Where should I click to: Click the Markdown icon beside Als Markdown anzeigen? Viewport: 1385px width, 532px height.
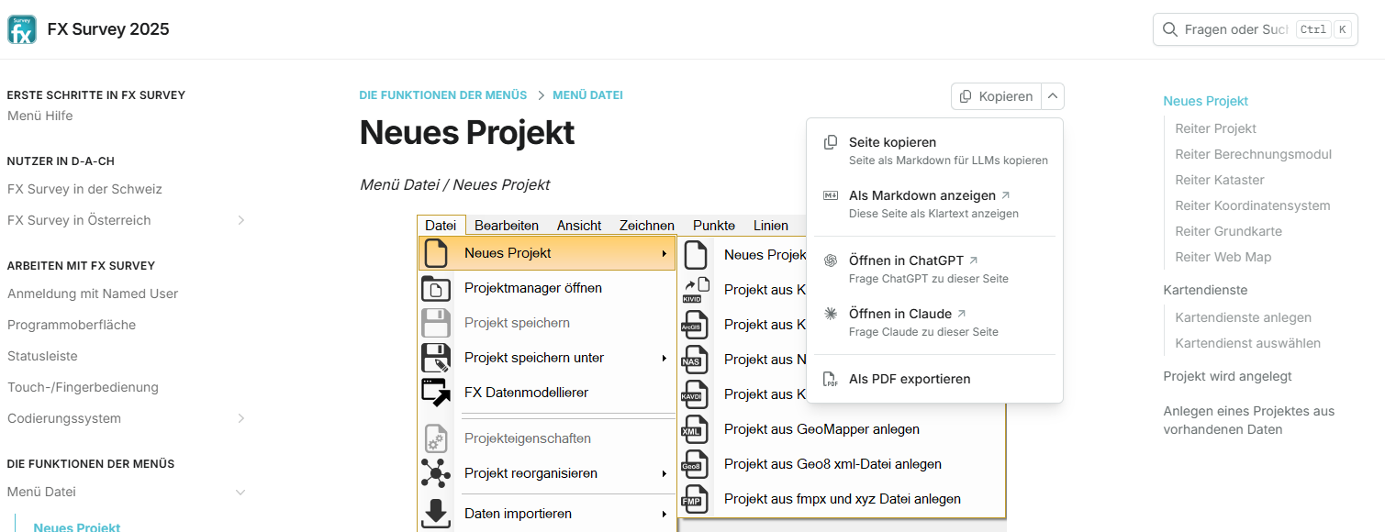831,195
